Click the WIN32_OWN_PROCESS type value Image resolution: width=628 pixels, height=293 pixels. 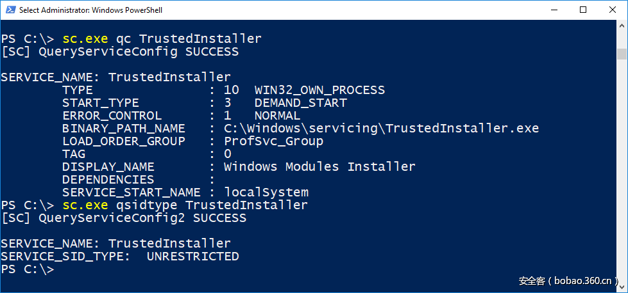[319, 90]
